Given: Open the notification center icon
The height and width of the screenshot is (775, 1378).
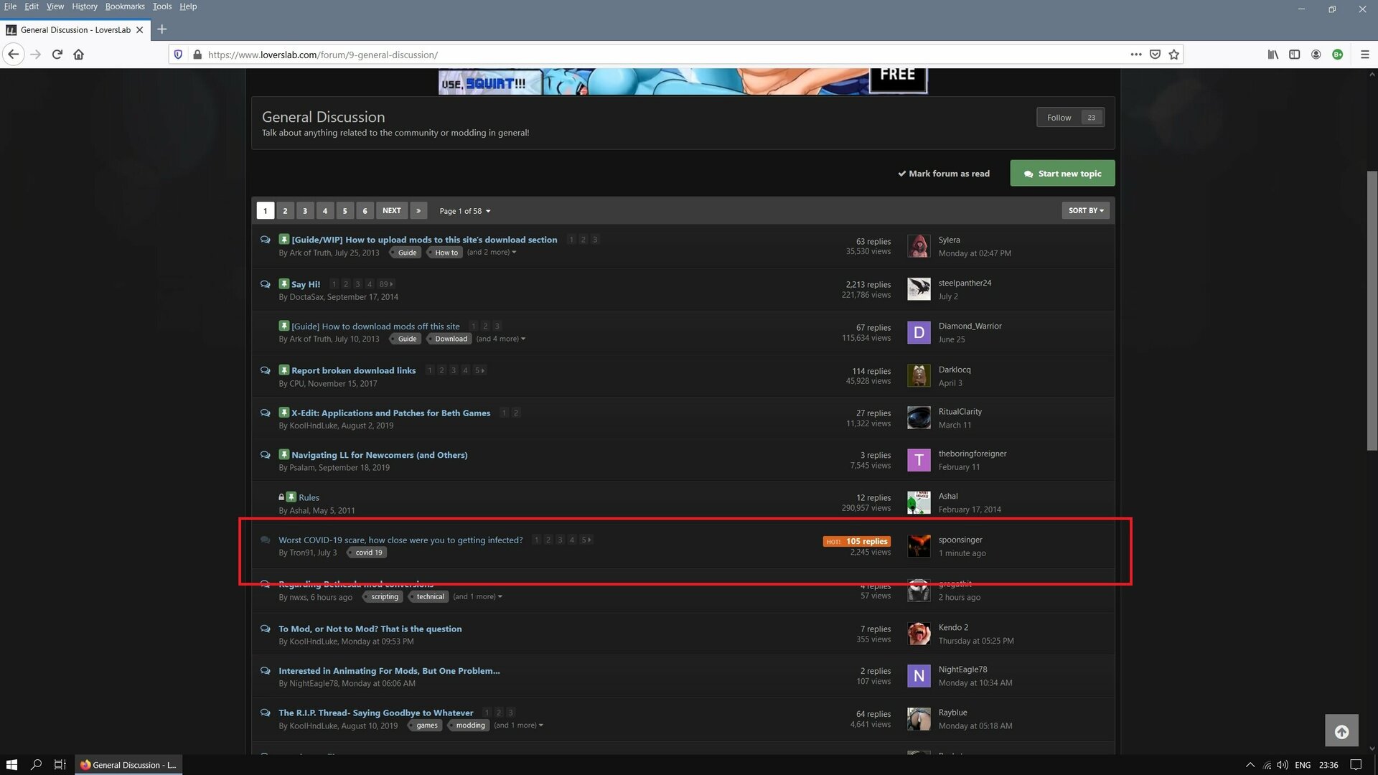Looking at the screenshot, I should coord(1356,765).
